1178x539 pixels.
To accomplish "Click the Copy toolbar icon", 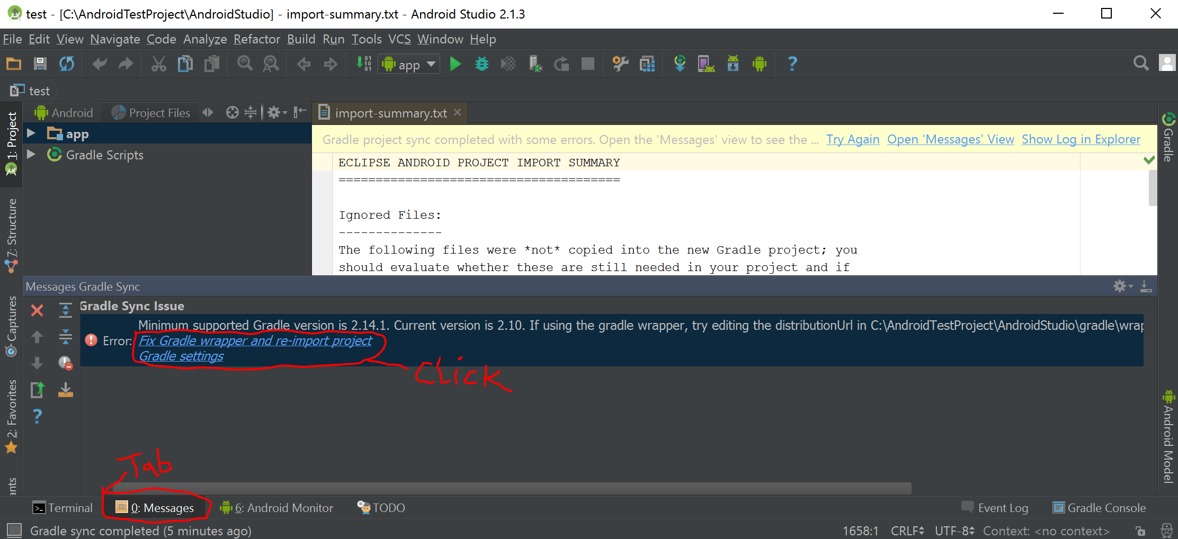I will coord(185,64).
